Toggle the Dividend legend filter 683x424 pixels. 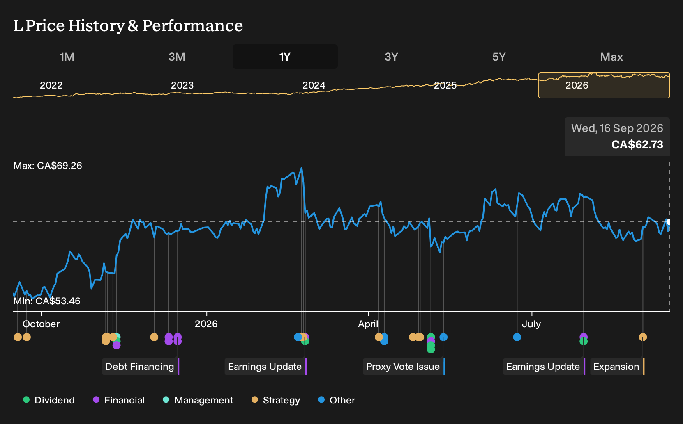[49, 400]
